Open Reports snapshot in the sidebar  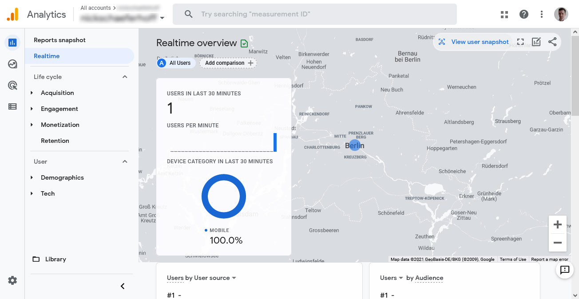(59, 40)
